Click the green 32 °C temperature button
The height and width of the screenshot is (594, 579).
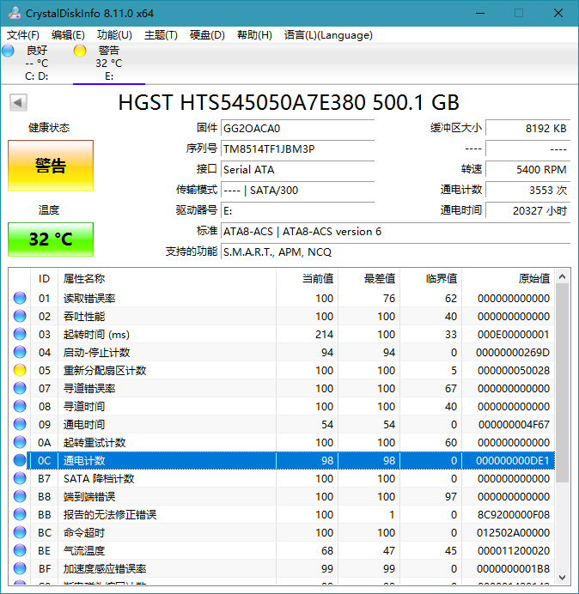(x=51, y=239)
